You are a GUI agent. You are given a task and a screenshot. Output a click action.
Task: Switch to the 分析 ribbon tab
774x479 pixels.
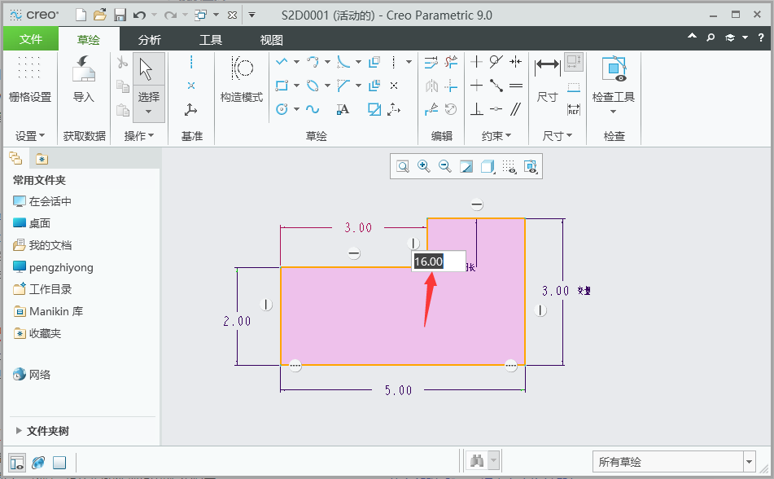150,40
